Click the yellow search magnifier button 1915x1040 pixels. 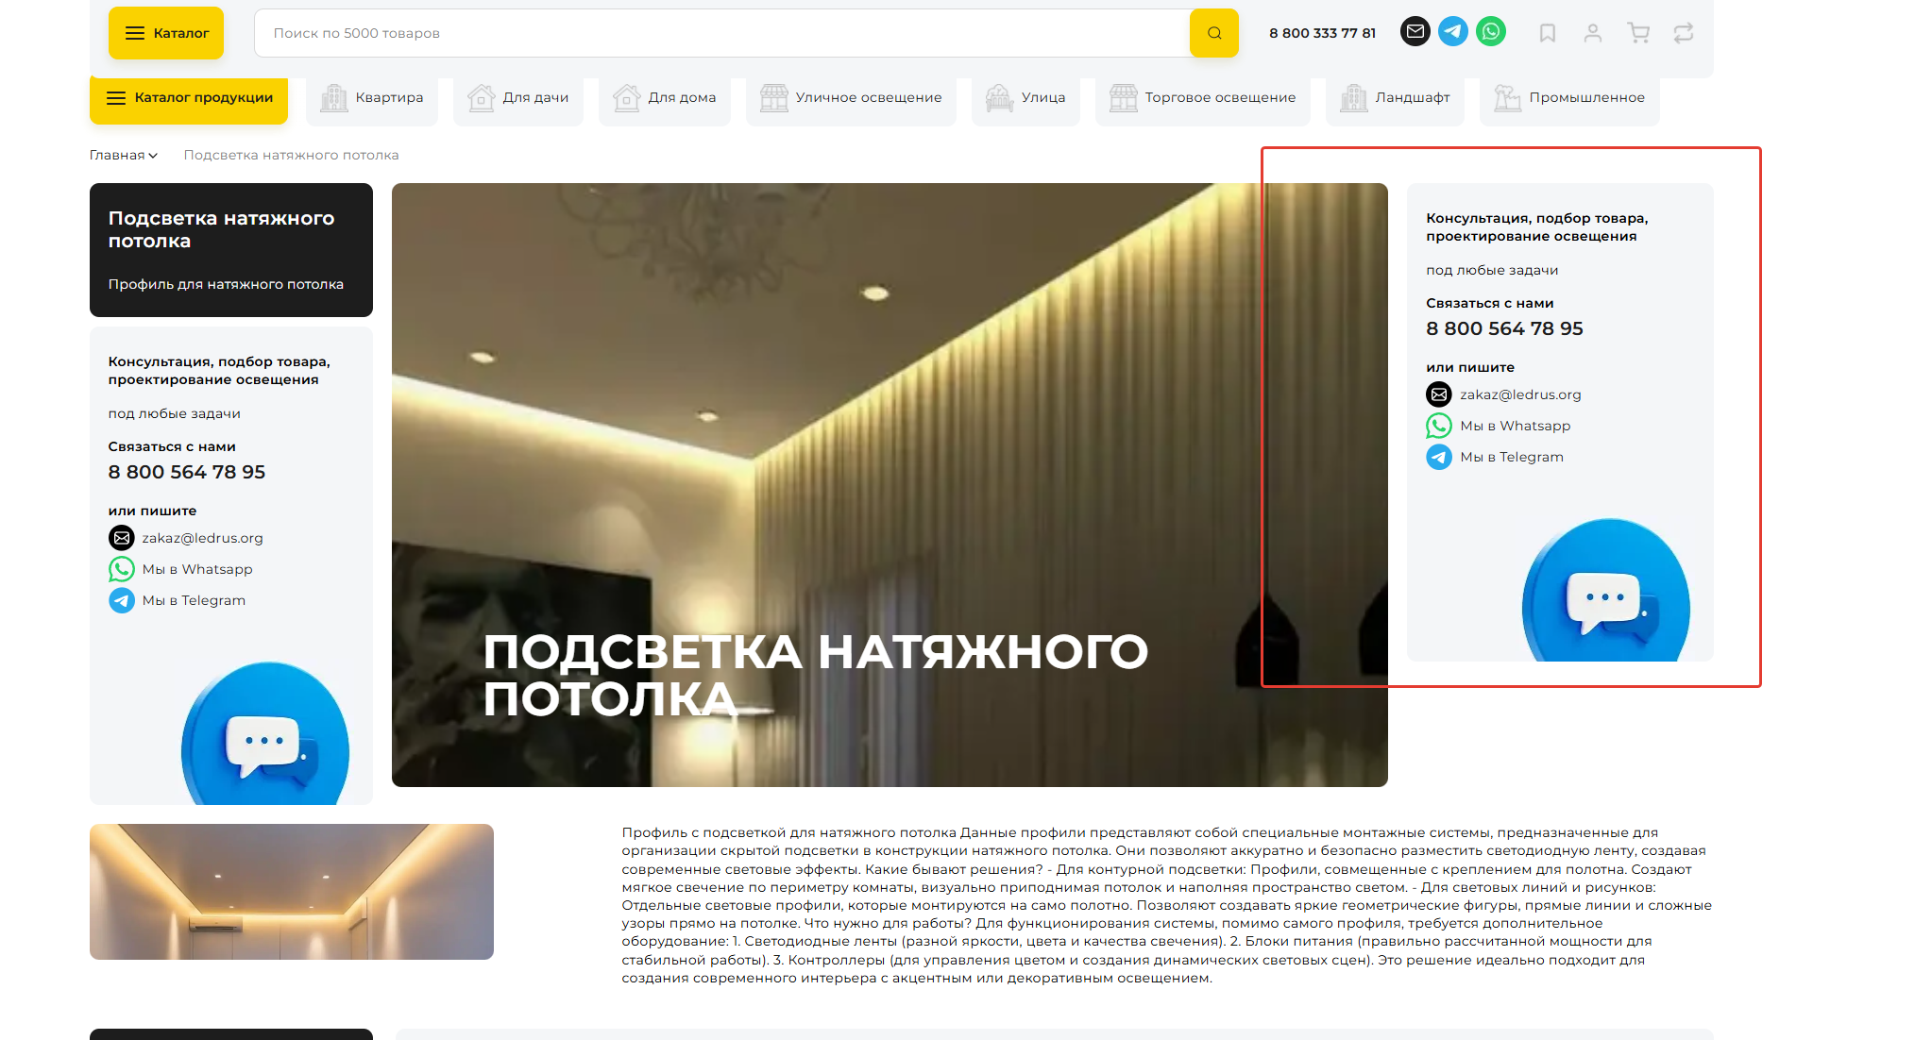tap(1213, 33)
